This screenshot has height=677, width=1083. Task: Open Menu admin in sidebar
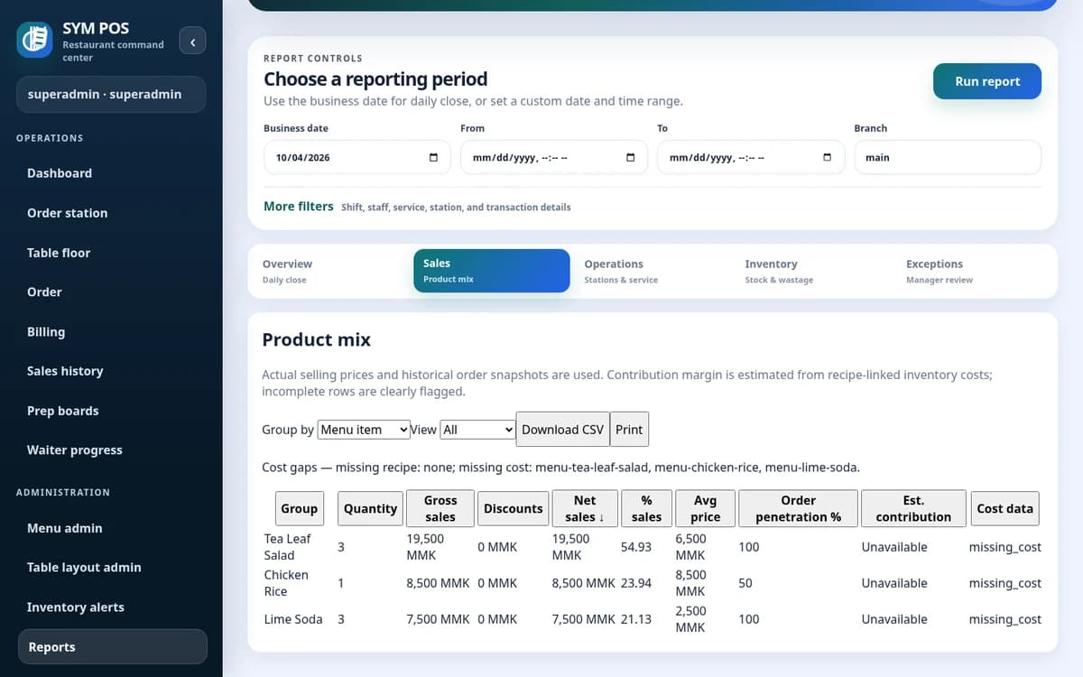[112, 528]
